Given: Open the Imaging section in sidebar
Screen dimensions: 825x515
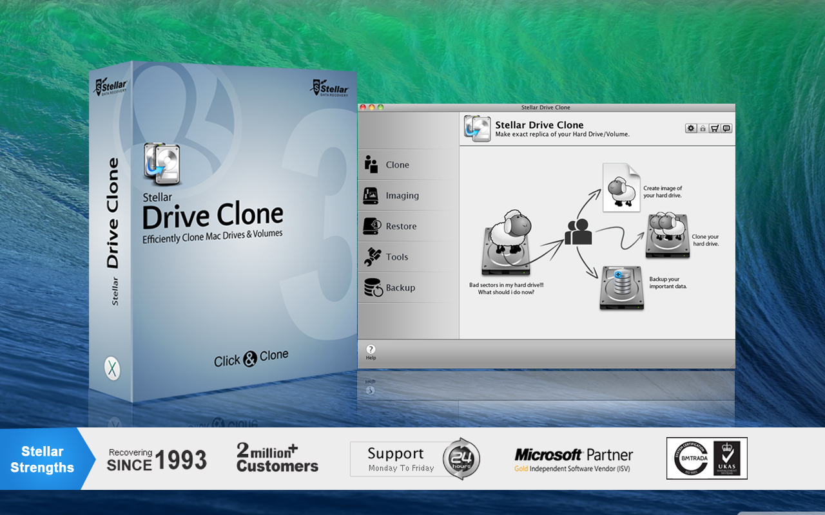Looking at the screenshot, I should [408, 196].
